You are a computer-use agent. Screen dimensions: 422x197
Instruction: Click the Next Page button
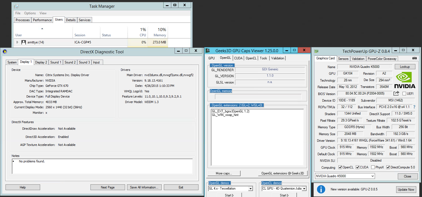tap(108, 187)
